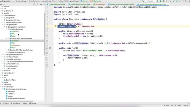Click the 4 spaces indent setting
Screen dimensions: 190x107
[x=185, y=106]
